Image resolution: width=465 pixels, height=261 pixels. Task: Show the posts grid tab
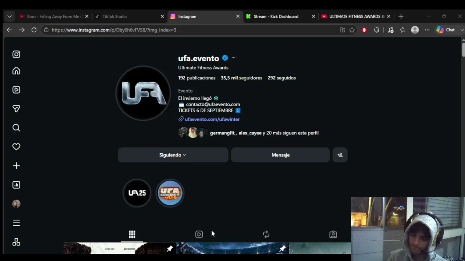pos(132,235)
